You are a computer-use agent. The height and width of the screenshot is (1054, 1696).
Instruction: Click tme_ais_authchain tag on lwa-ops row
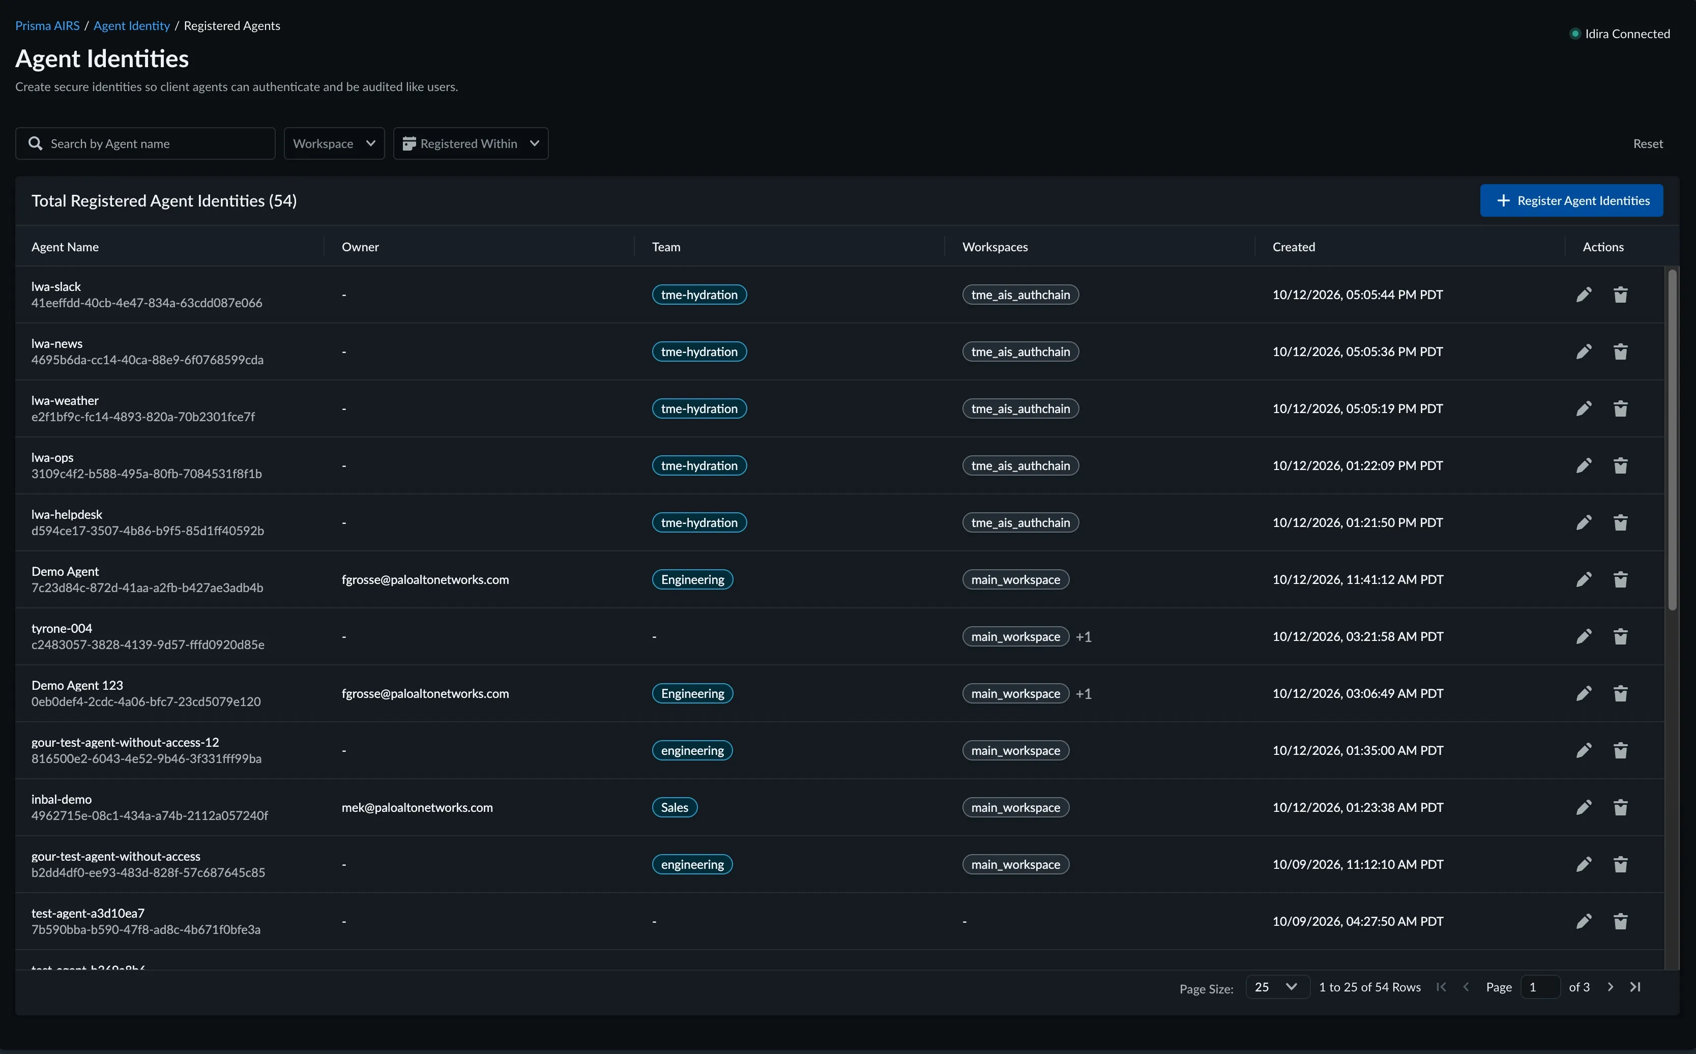click(1020, 465)
